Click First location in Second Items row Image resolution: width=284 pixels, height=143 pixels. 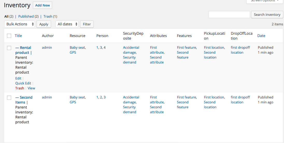coord(214,97)
